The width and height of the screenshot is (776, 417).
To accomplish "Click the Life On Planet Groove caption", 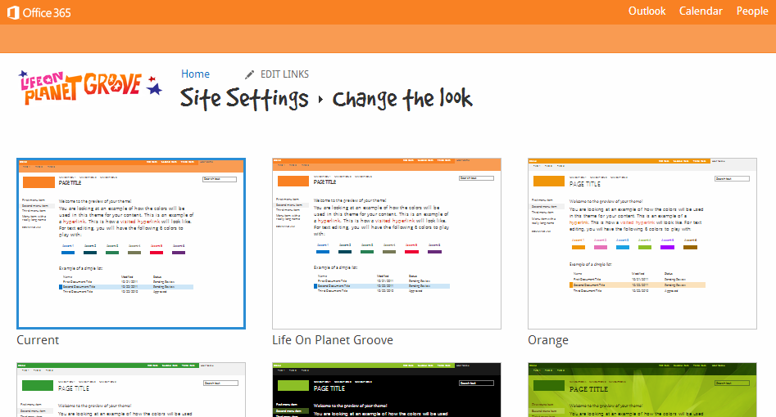I will 333,340.
